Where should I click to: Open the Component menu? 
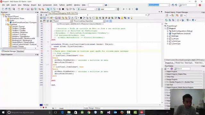[x=47, y=5]
